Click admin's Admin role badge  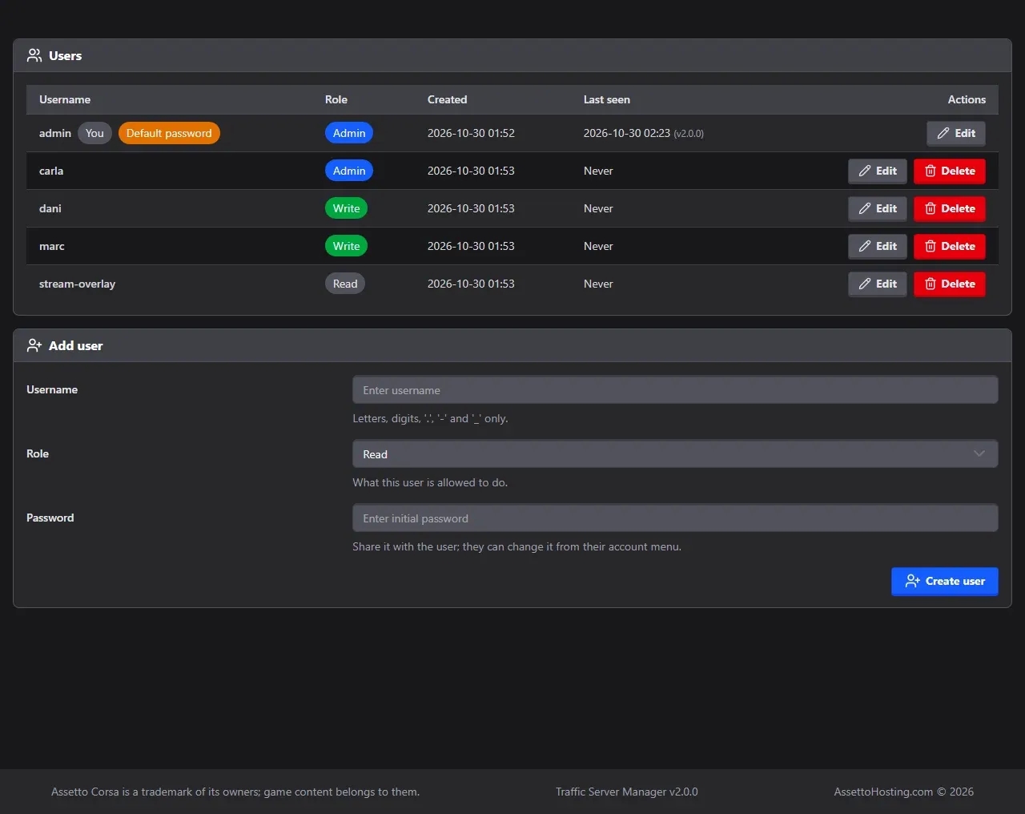coord(349,133)
